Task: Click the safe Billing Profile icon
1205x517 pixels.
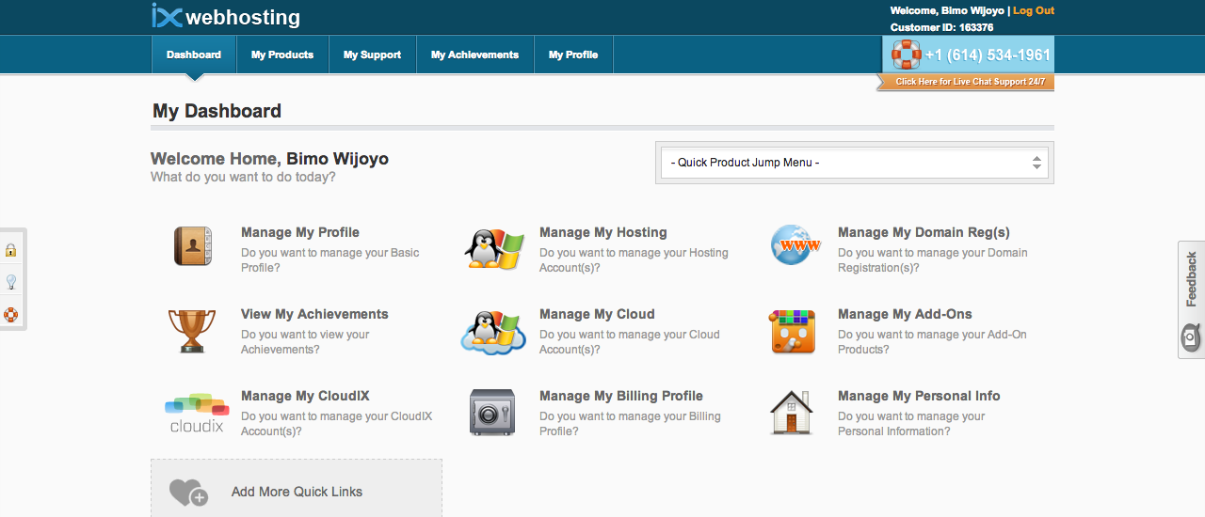Action: coord(492,413)
